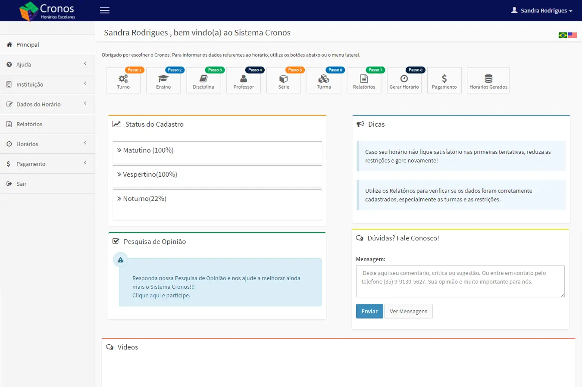Open the Relatórios document step
The height and width of the screenshot is (387, 582).
[364, 80]
